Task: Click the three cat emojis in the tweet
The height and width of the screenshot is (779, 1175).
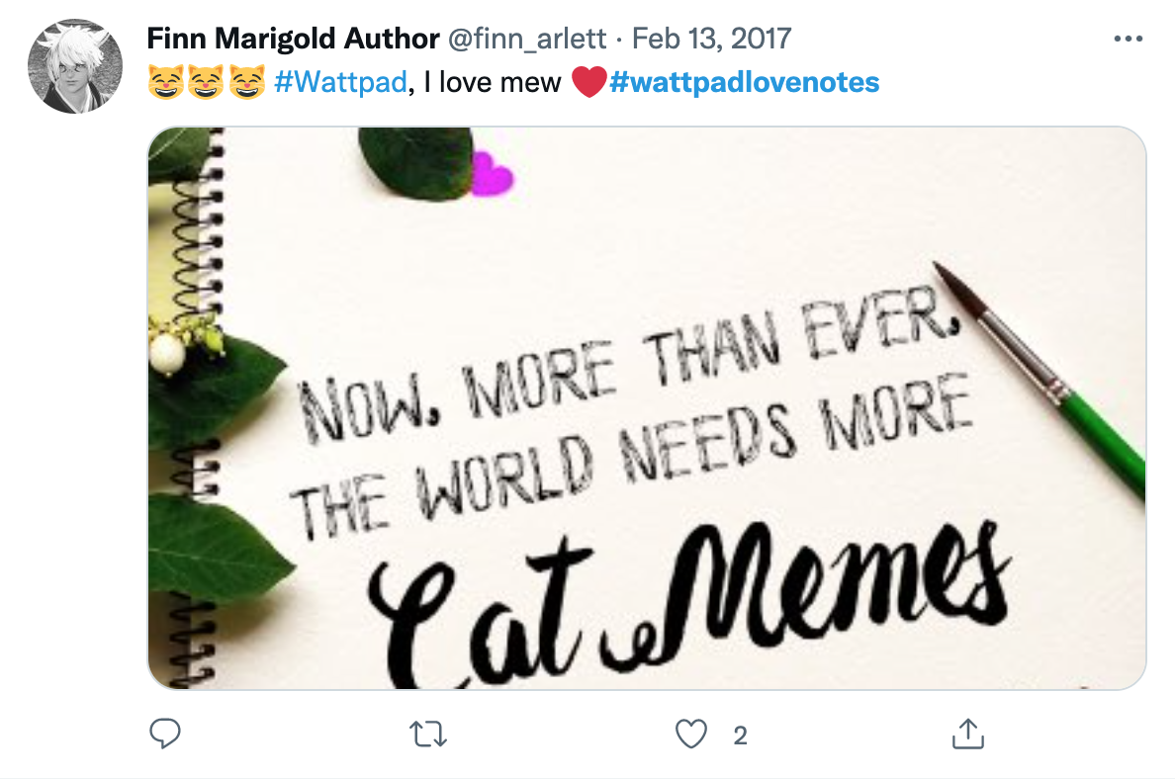Action: click(206, 82)
